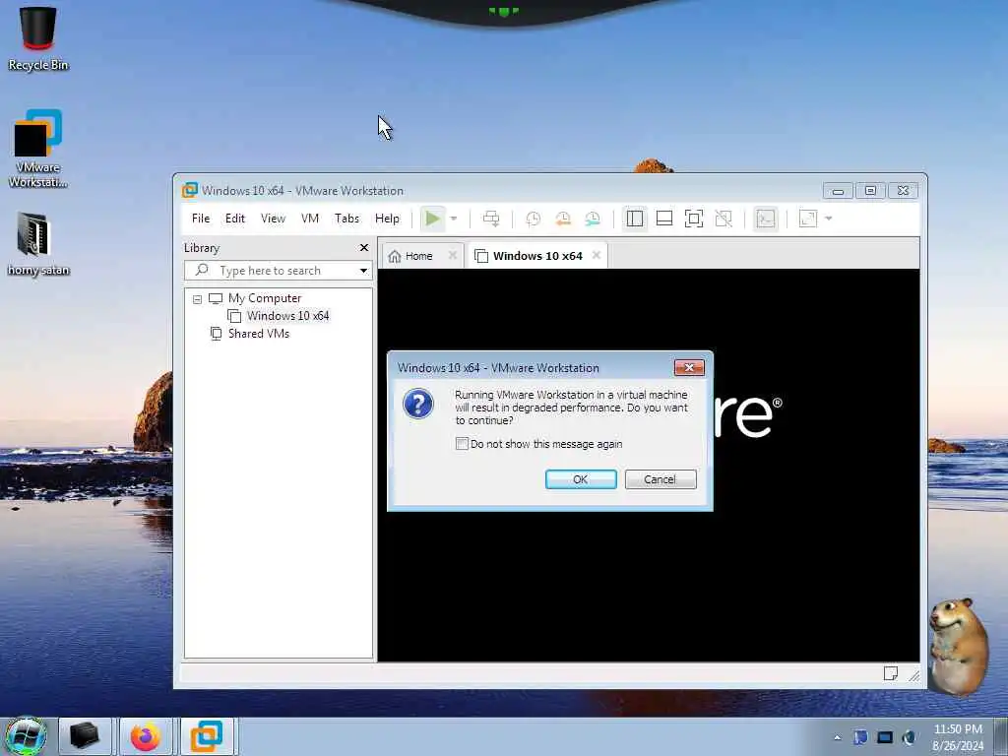Click the message log icon in status bar
This screenshot has height=756, width=1008.
(890, 673)
